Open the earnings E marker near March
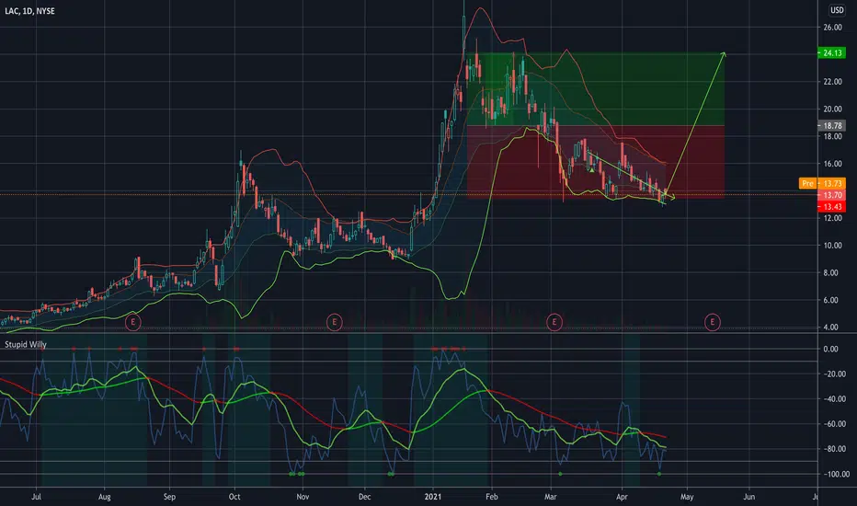Viewport: 857px width, 506px height. [x=554, y=322]
